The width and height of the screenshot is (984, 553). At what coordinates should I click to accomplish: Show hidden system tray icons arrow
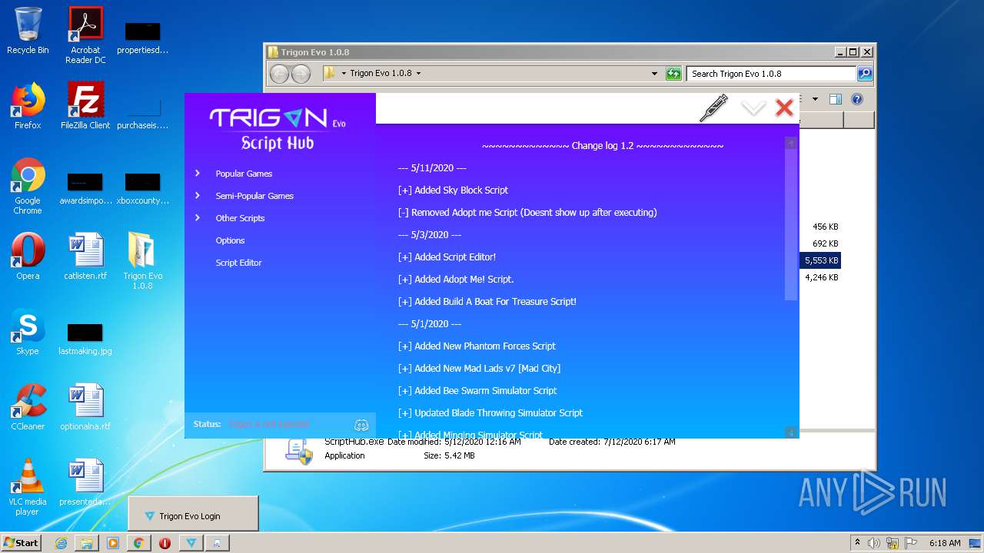tap(857, 542)
